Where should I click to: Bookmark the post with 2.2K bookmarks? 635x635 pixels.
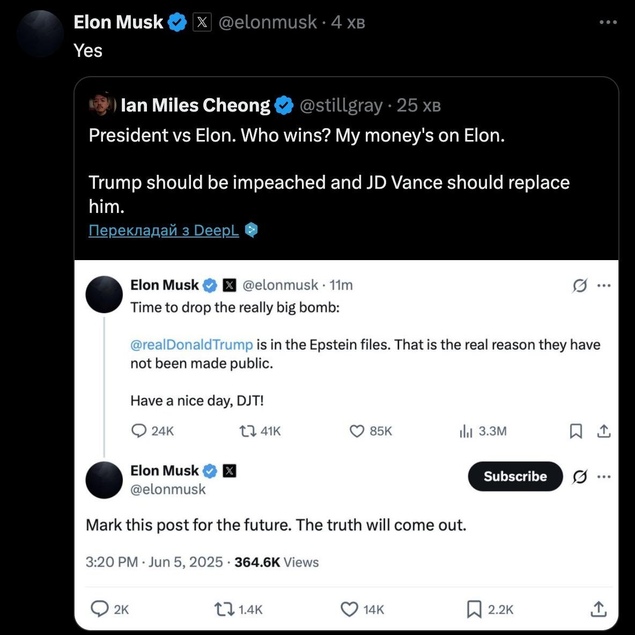pos(474,609)
